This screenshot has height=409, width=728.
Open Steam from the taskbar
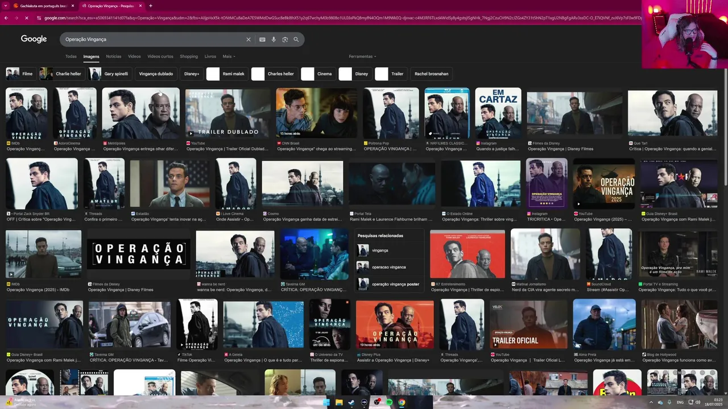(351, 402)
